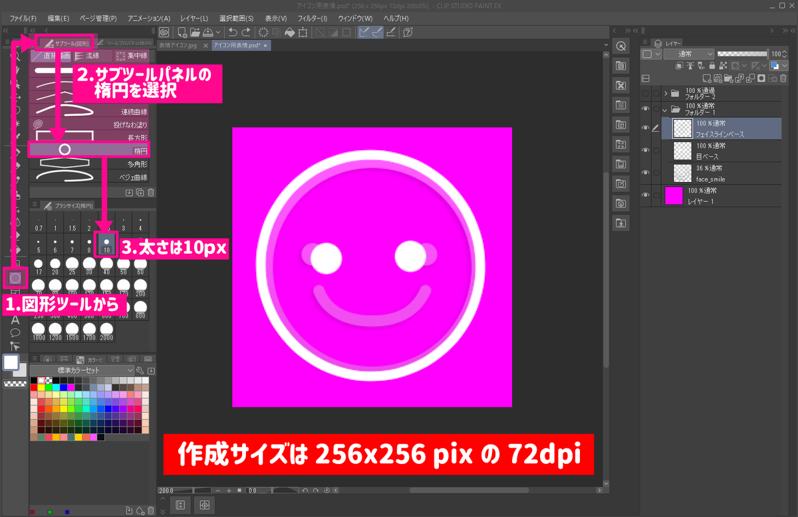Select the 楕円 sub tool
The image size is (798, 517).
point(88,149)
